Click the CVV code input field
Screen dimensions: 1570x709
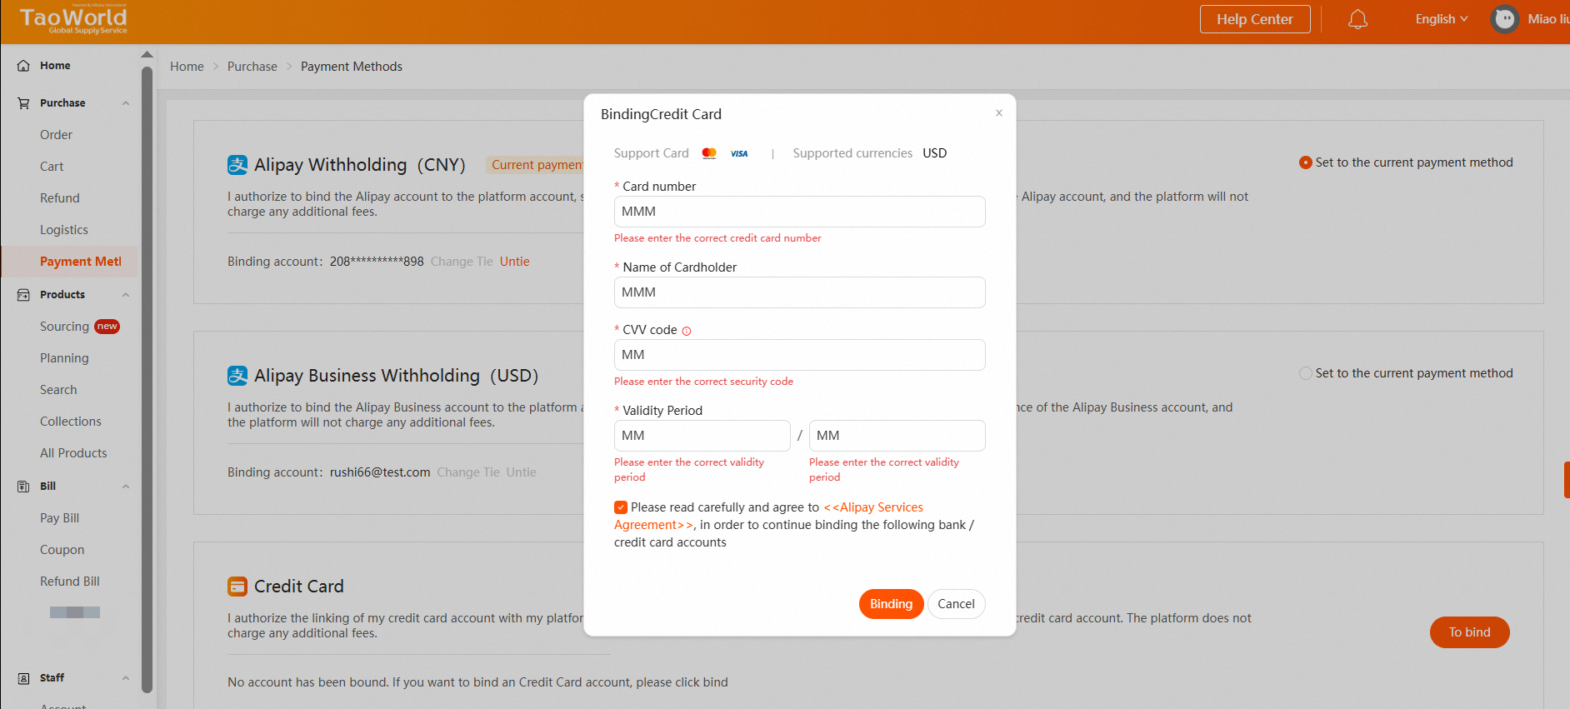tap(799, 355)
